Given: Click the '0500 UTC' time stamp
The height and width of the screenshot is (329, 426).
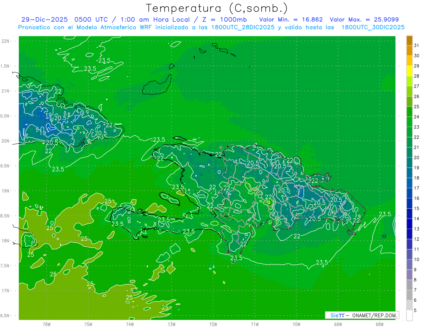Looking at the screenshot, I should [x=92, y=20].
